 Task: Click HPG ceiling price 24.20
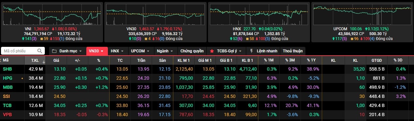pos(143,78)
